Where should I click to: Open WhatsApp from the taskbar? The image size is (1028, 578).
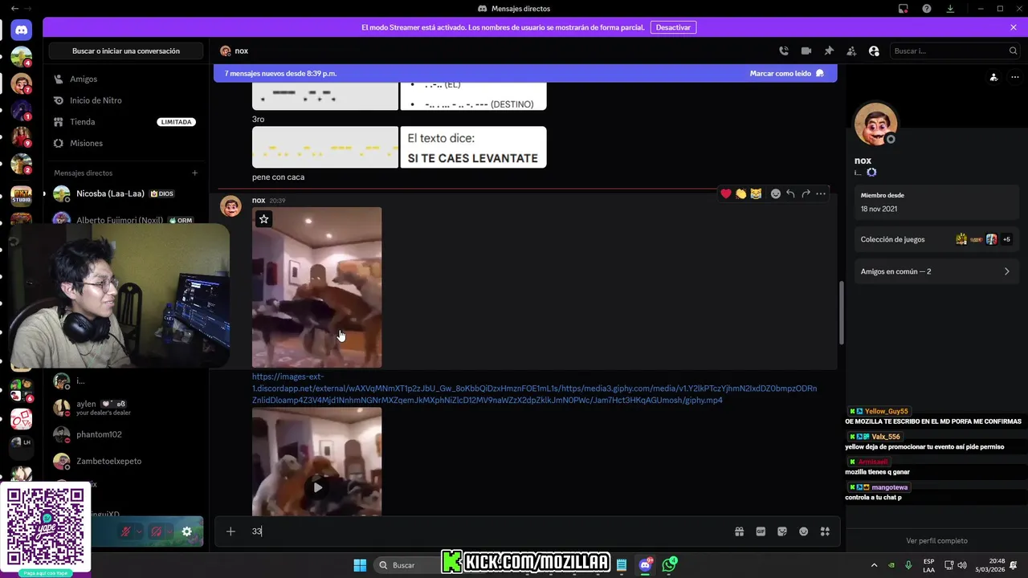(670, 565)
